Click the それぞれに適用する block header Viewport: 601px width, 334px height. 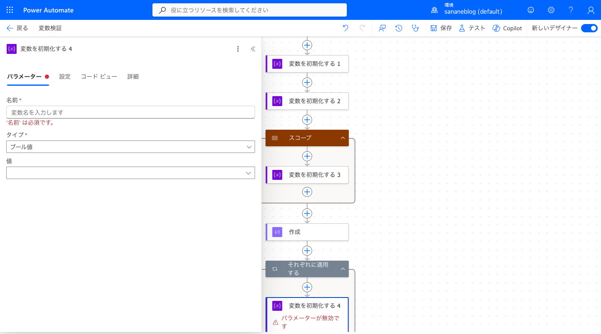point(307,269)
